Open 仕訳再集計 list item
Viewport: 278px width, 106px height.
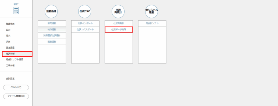coord(119,23)
